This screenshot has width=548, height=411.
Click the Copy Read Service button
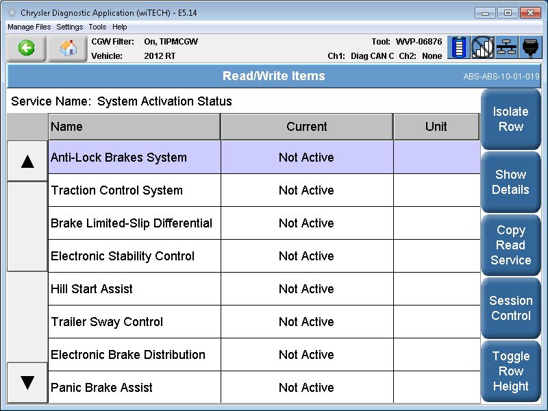click(x=510, y=245)
